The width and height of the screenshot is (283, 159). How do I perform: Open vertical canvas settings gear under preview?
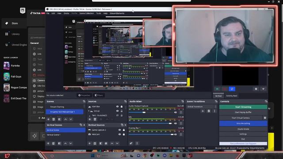[x=256, y=89]
